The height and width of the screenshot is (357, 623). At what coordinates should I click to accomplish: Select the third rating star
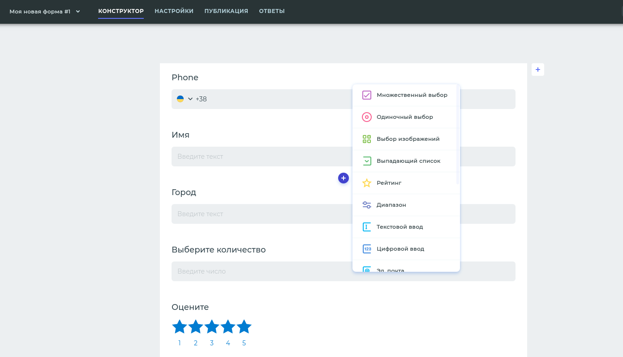click(212, 327)
